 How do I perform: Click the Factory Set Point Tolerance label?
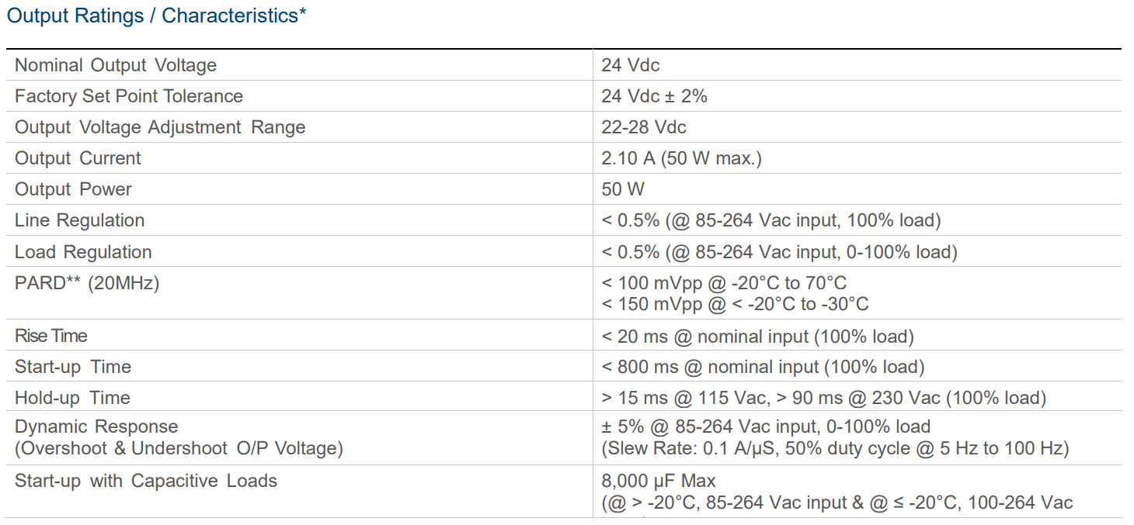[129, 96]
